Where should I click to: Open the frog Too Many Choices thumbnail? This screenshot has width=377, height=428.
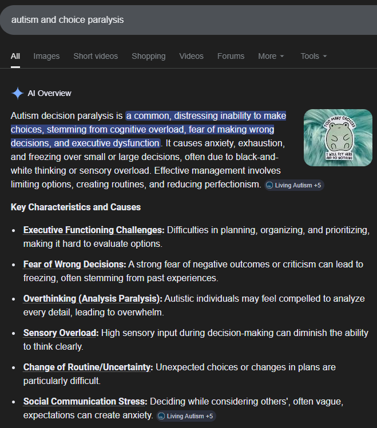338,138
